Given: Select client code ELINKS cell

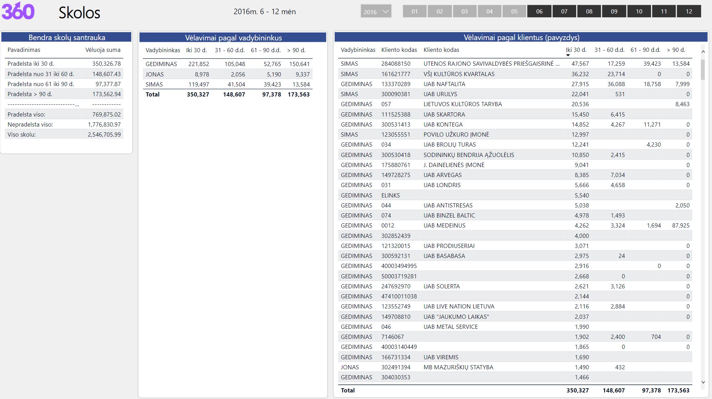Looking at the screenshot, I should click(390, 195).
